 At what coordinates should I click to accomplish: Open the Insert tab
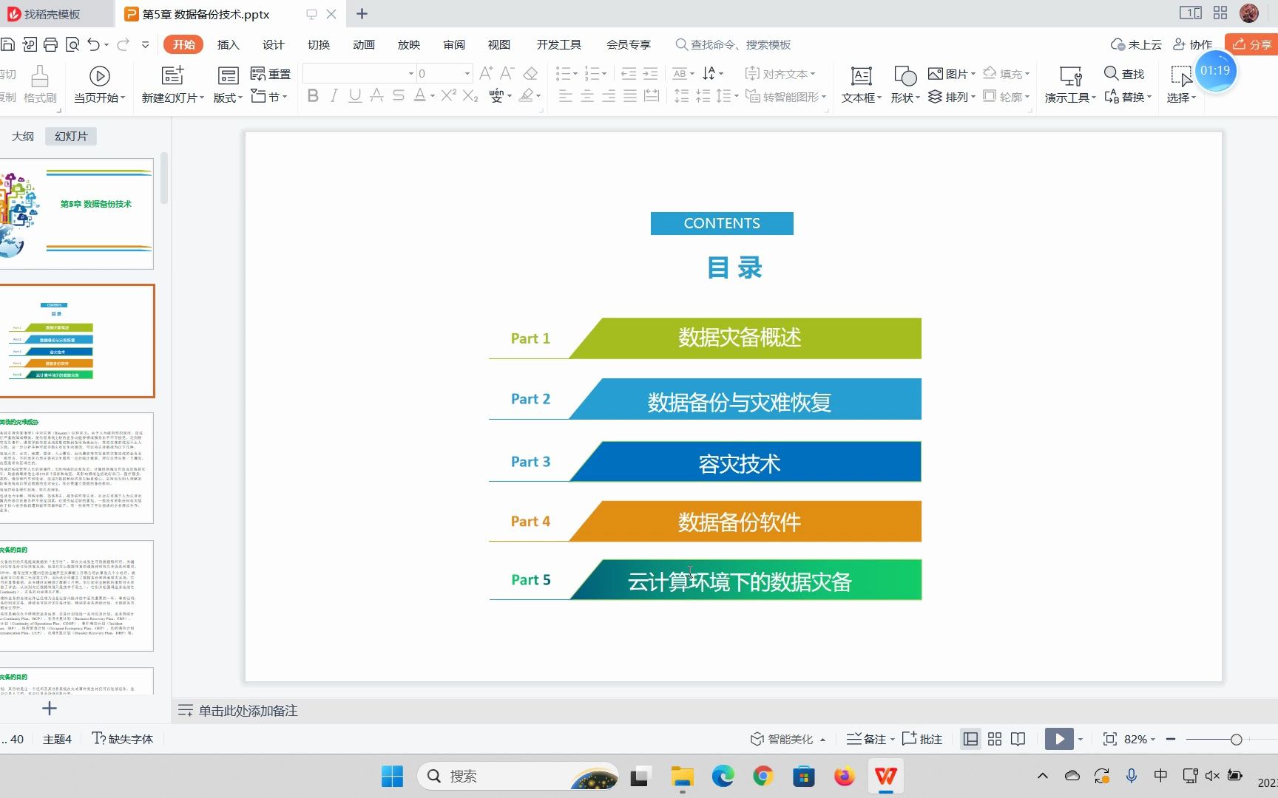pos(228,44)
